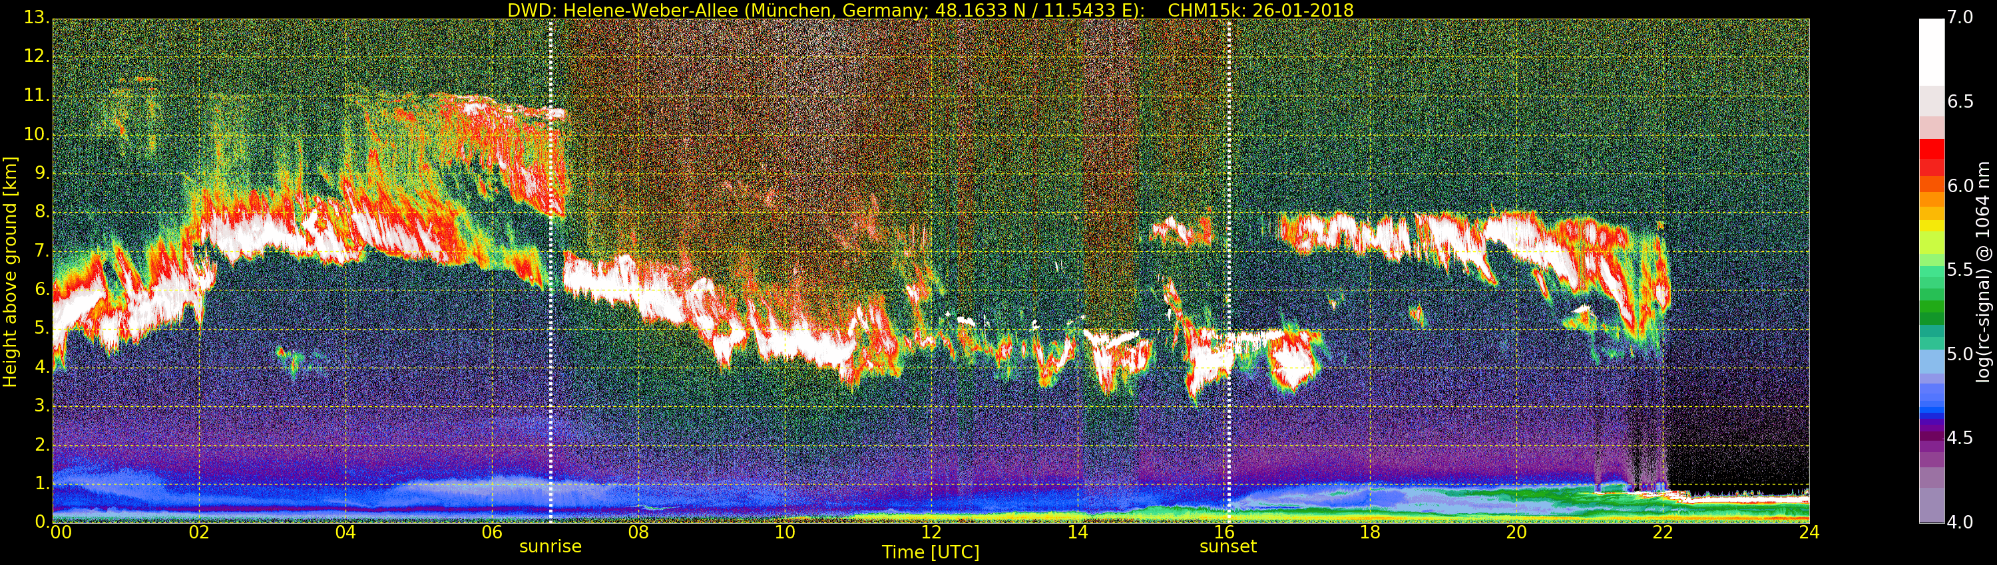Click the time axis tick label '20'
This screenshot has width=1997, height=565.
pos(1516,532)
